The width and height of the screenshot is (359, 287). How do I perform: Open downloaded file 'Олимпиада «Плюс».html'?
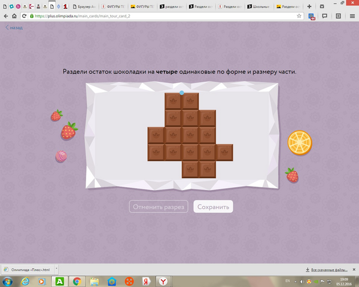[28, 270]
